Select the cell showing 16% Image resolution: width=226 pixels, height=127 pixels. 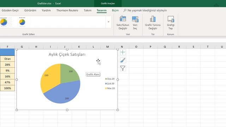(x=7, y=77)
